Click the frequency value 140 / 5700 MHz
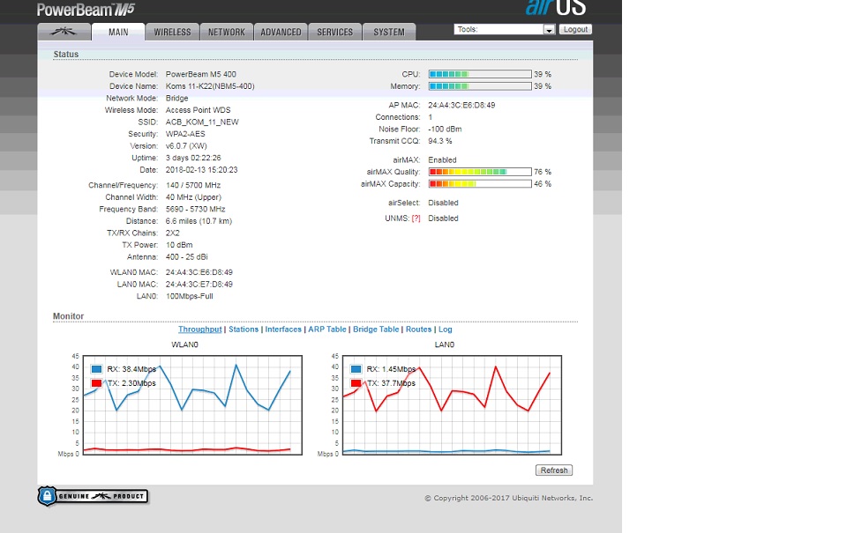This screenshot has height=533, width=847. pos(193,186)
